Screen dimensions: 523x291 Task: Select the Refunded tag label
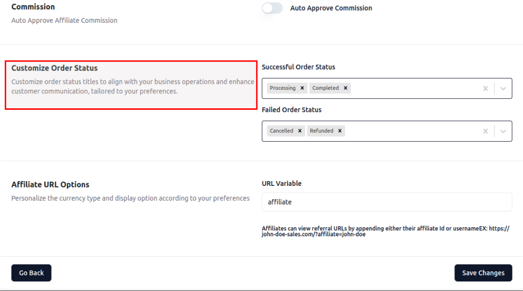pyautogui.click(x=322, y=131)
